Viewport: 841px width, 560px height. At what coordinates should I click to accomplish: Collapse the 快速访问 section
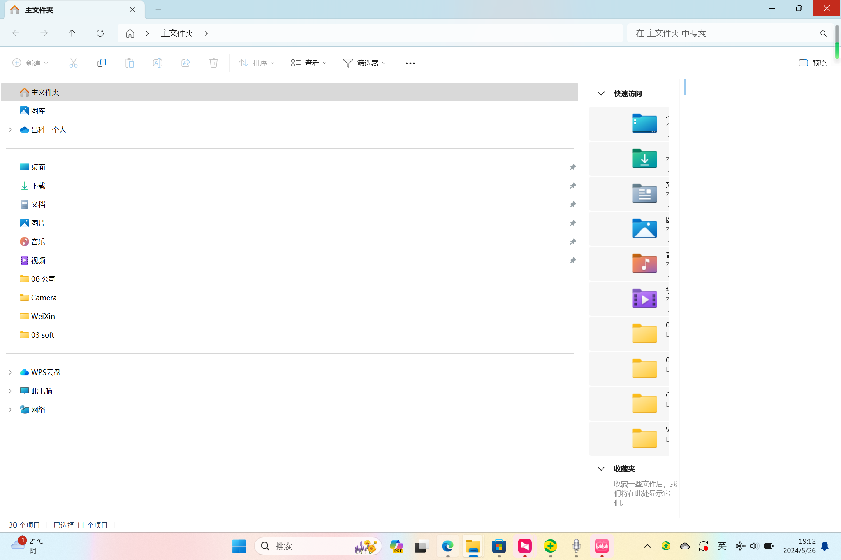tap(601, 94)
